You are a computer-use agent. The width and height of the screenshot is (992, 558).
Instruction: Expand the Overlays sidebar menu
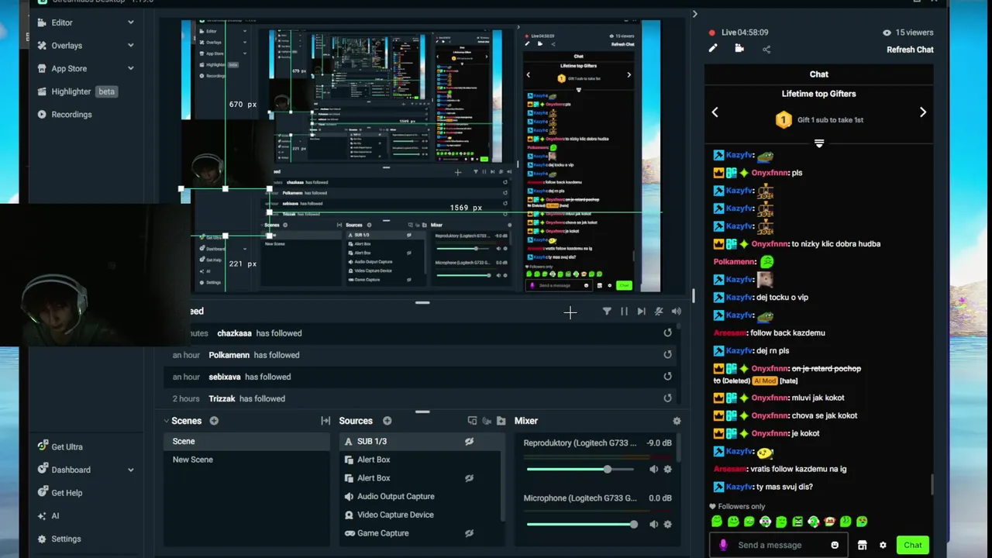tap(130, 46)
